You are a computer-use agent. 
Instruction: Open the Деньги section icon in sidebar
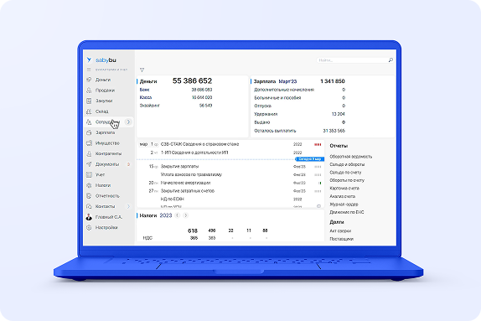click(89, 80)
